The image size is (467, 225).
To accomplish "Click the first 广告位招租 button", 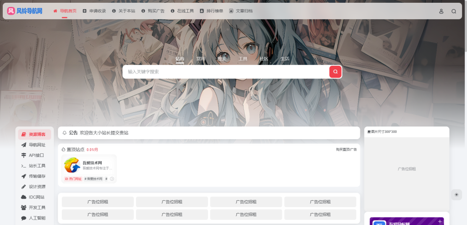I will [x=98, y=202].
